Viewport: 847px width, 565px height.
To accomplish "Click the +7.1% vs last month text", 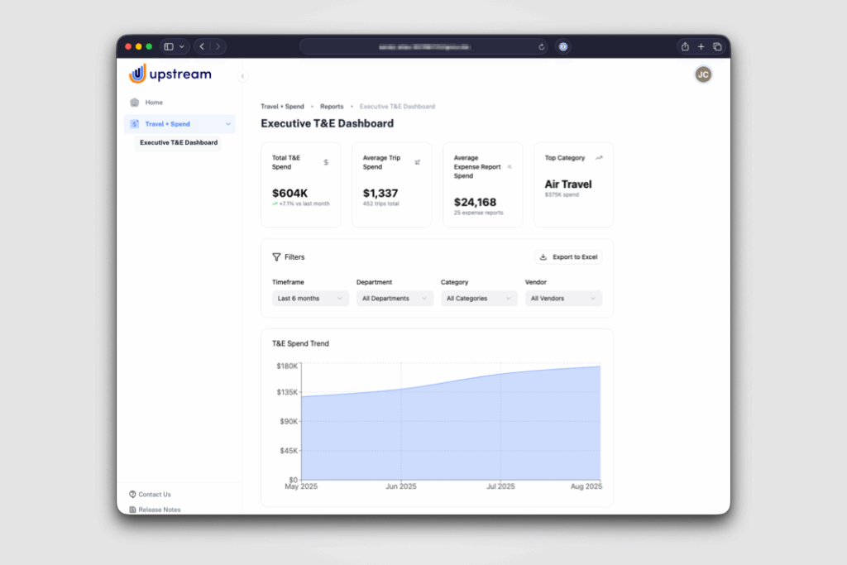I will (x=304, y=203).
